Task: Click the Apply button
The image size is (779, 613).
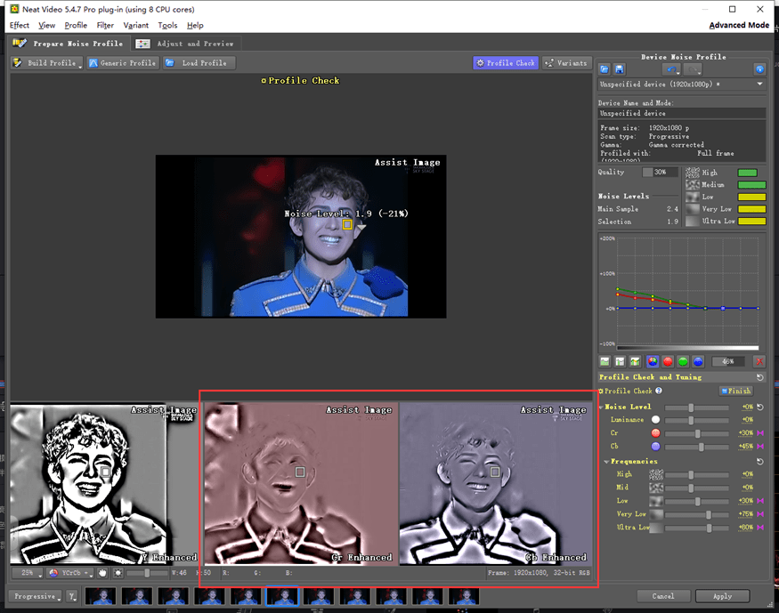Action: pos(722,596)
